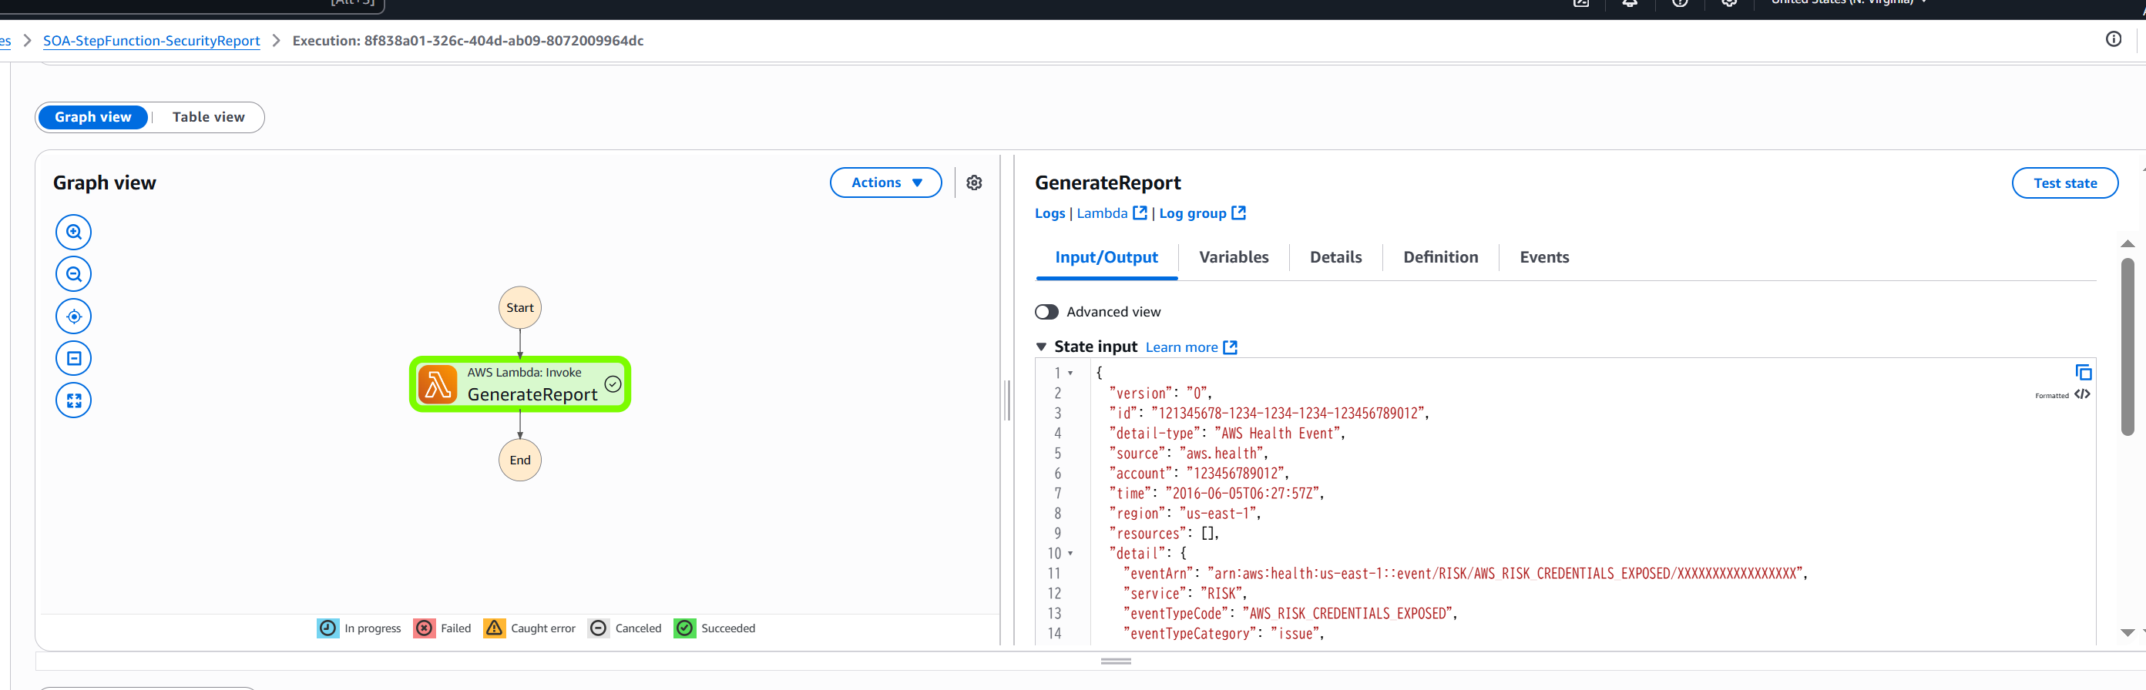Viewport: 2146px width, 690px height.
Task: Click the fit-to-screen fullscreen graph icon
Action: [x=73, y=400]
